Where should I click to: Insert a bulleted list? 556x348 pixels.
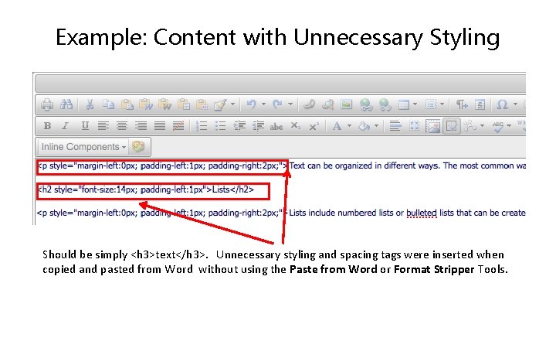coord(220,126)
